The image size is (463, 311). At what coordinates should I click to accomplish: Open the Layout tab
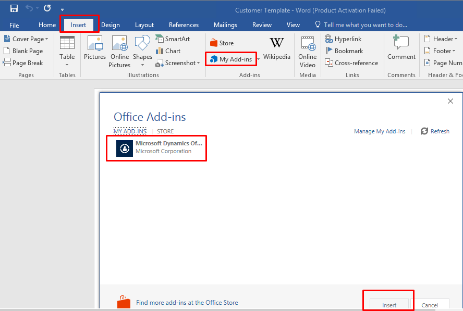(144, 25)
